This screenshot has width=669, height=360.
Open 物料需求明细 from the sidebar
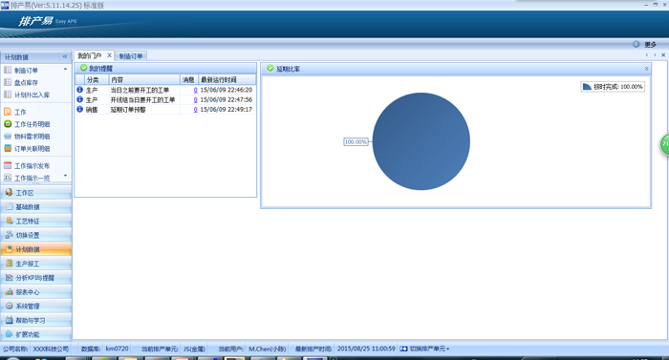click(32, 137)
